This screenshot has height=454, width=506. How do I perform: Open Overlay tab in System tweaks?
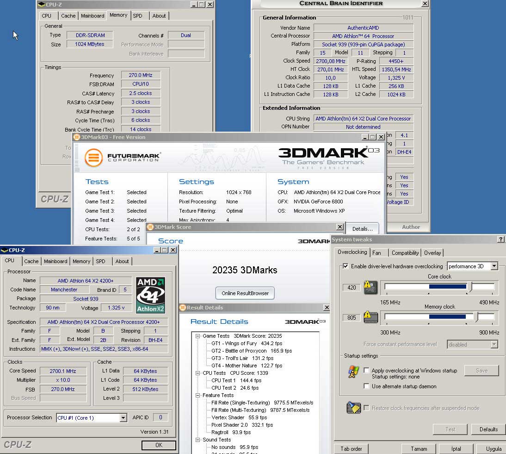point(432,252)
